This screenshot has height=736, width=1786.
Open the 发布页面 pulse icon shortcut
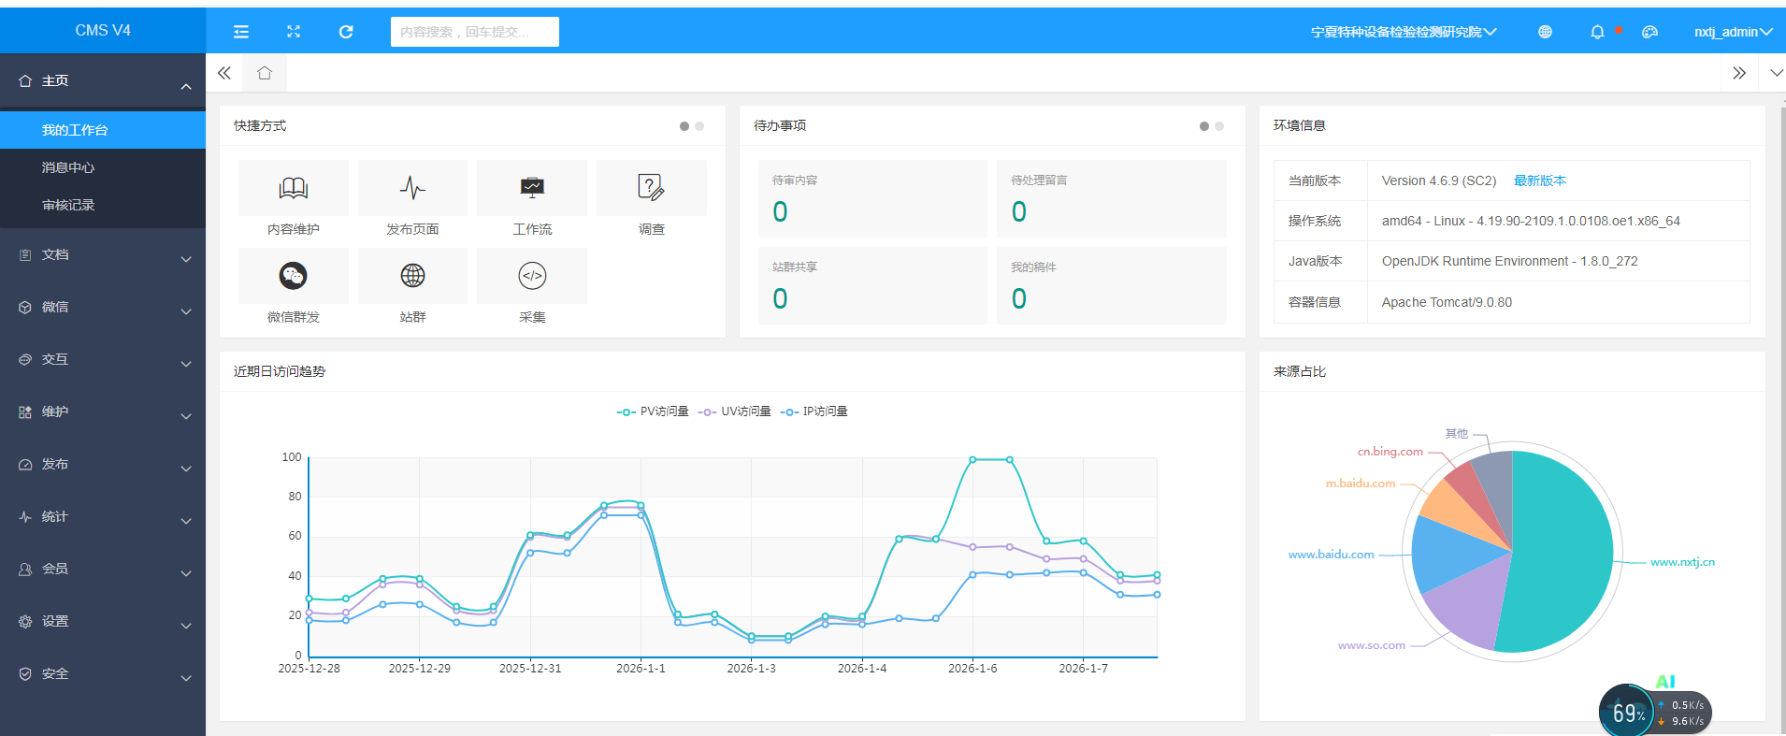coord(412,188)
